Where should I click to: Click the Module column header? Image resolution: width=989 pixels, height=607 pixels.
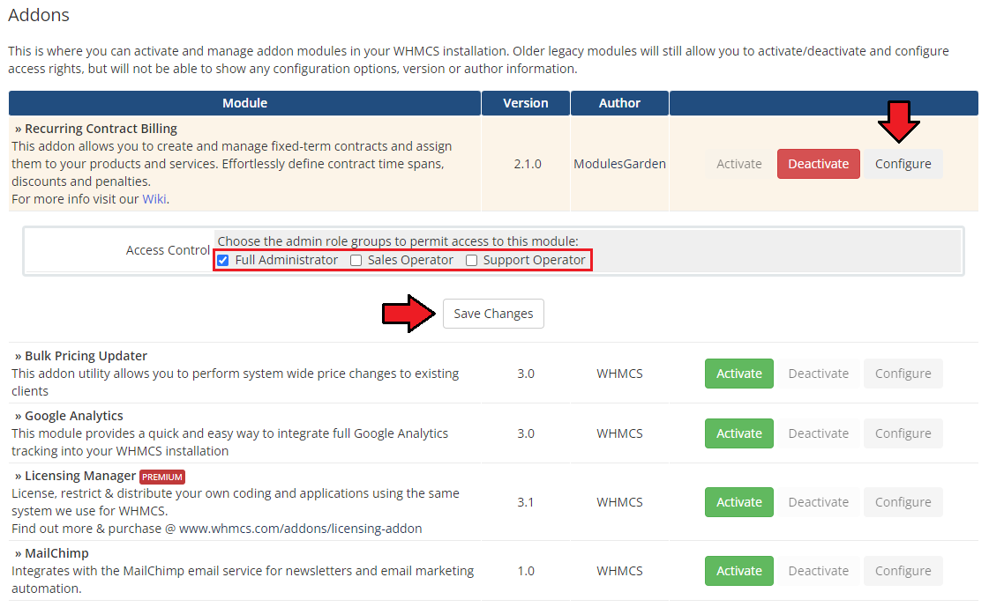(x=244, y=103)
